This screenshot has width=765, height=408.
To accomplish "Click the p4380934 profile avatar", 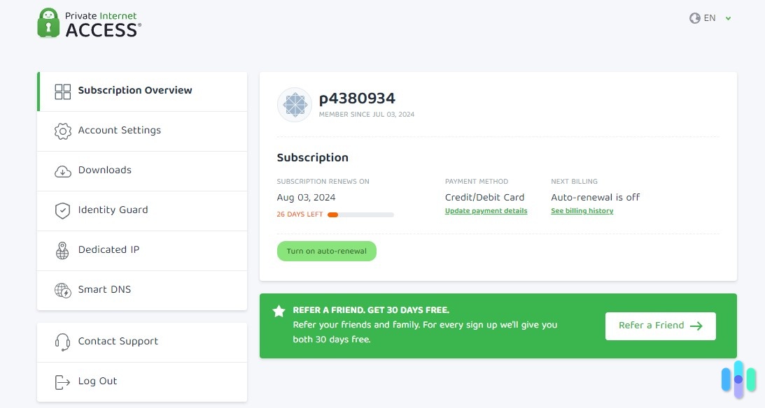I will [x=294, y=104].
